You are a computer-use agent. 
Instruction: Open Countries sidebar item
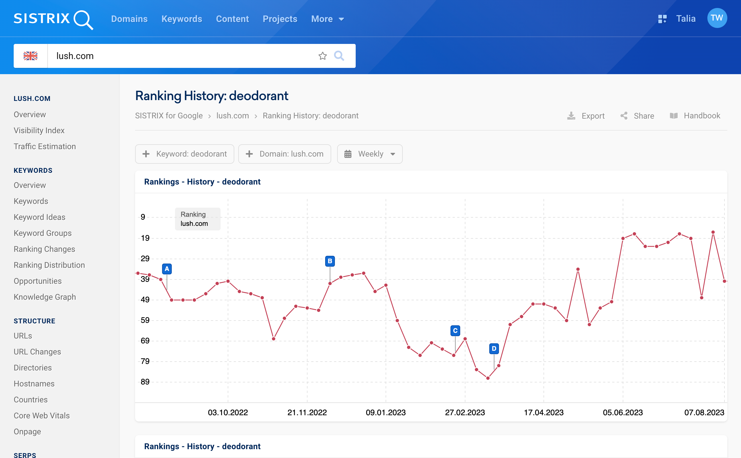(30, 400)
